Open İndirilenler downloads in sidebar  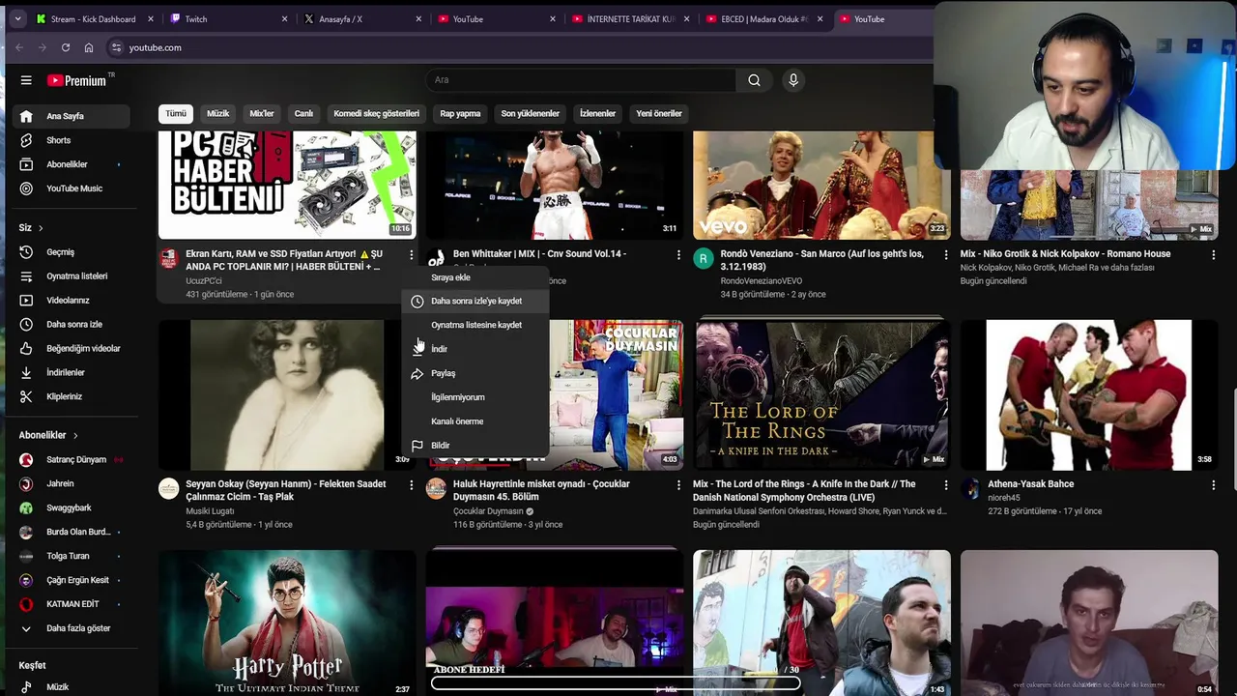[67, 372]
